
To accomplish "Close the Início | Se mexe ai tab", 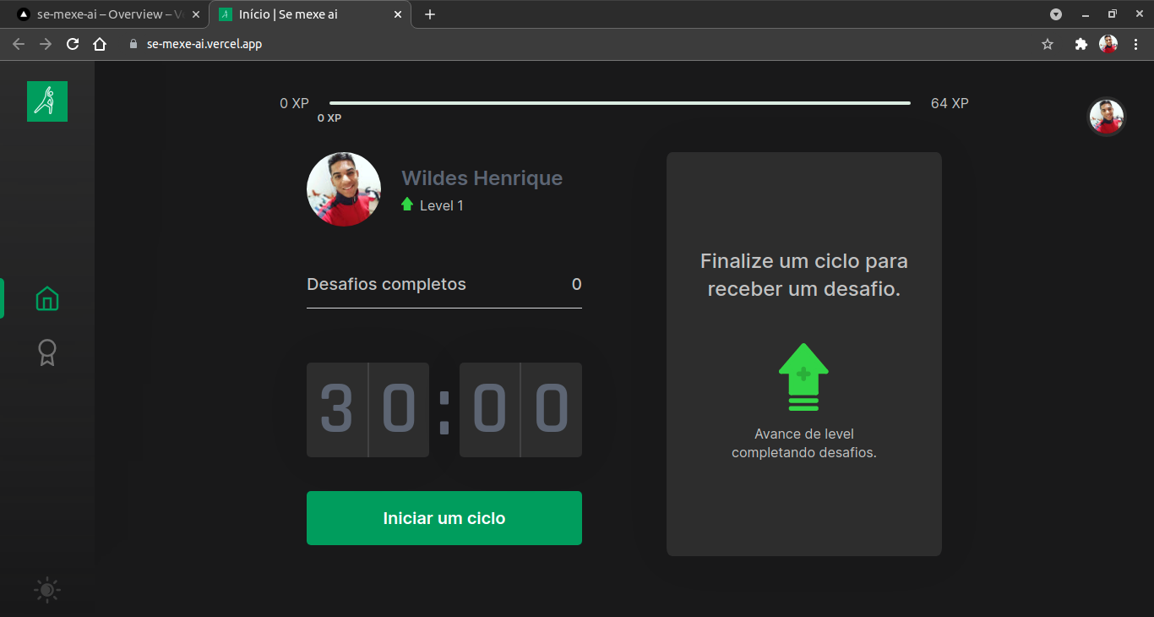I will click(396, 14).
